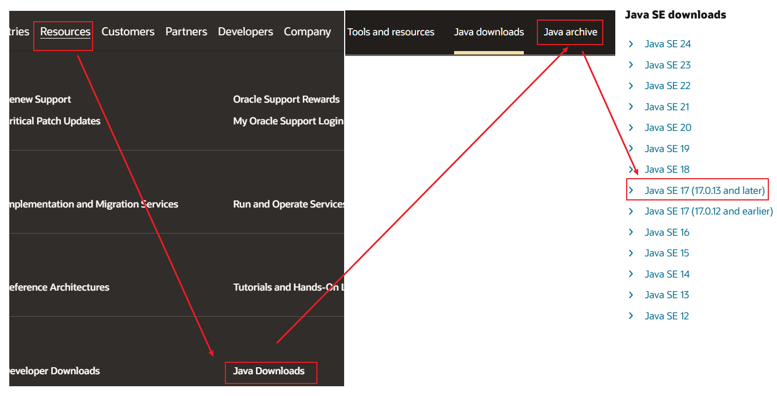Click the chevron beside Java SE 17 (17.0.13 and later)
Screen dimensions: 777x396
click(631, 190)
